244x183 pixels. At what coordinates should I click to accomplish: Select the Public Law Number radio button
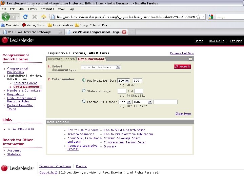tap(84, 80)
